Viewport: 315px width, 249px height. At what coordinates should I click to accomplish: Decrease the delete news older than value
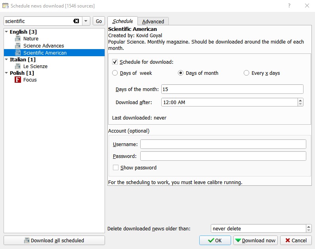click(x=309, y=230)
